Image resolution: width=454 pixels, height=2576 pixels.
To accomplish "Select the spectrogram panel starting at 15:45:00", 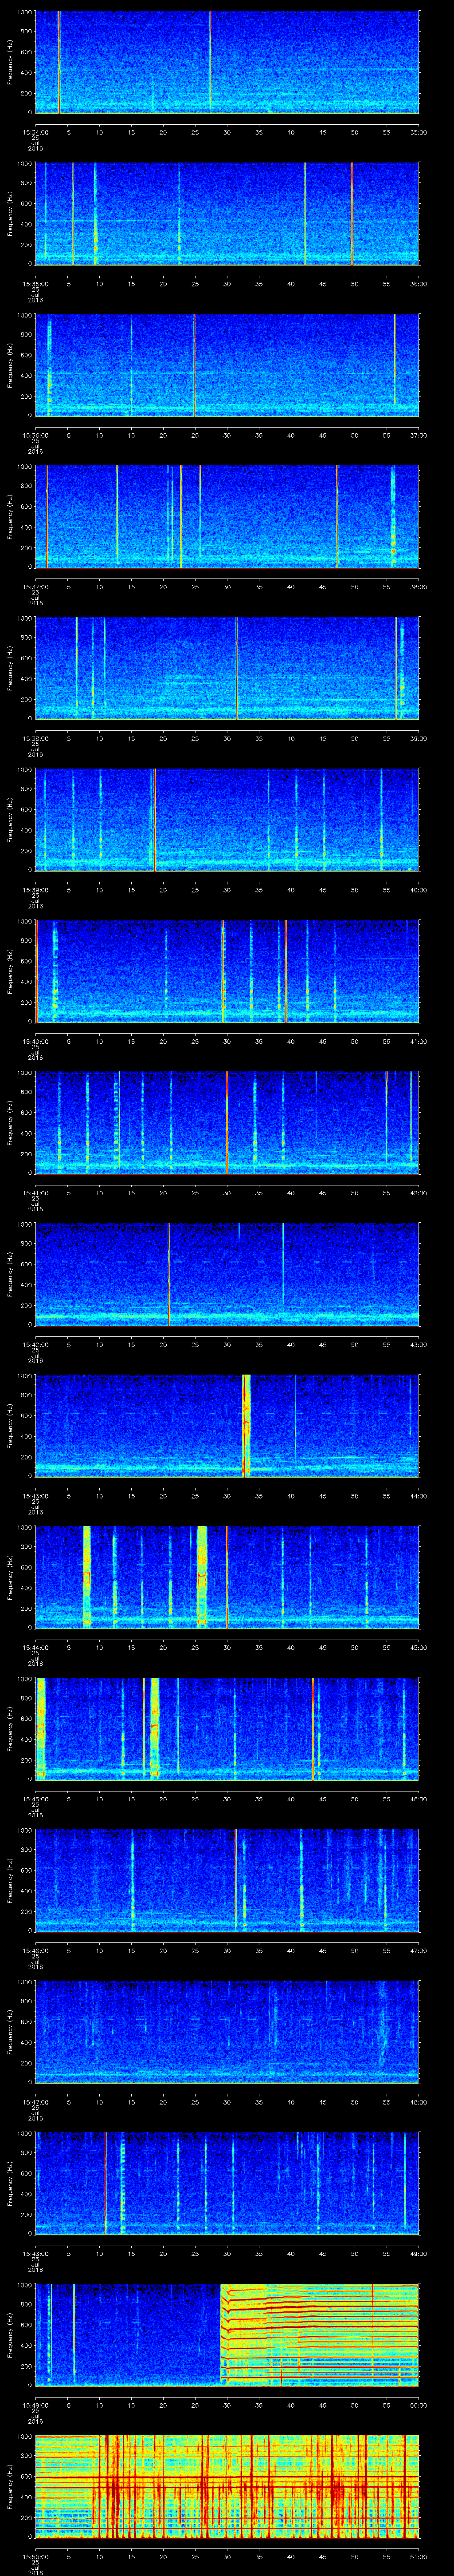I will point(227,1728).
